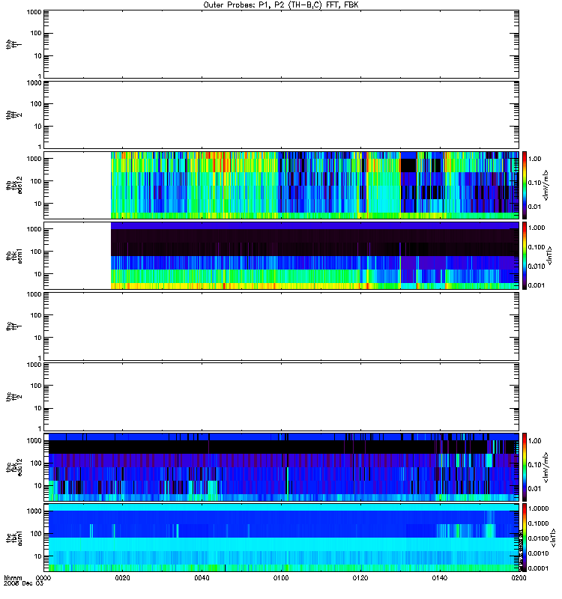Click the "<|nT|>" unit beside thb scm1 color bar
The height and width of the screenshot is (599, 562).
click(x=550, y=256)
